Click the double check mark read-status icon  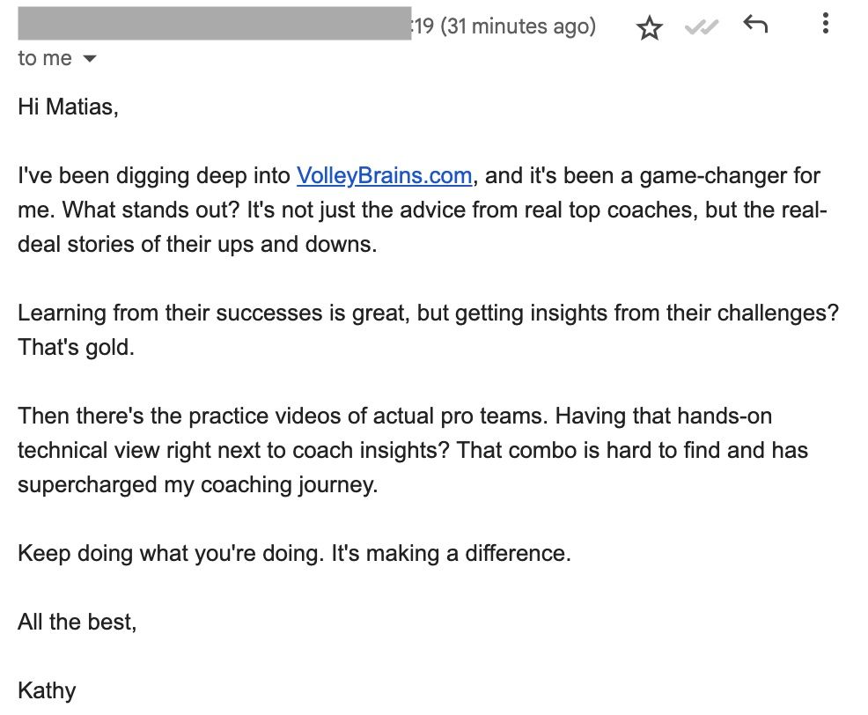pyautogui.click(x=702, y=26)
